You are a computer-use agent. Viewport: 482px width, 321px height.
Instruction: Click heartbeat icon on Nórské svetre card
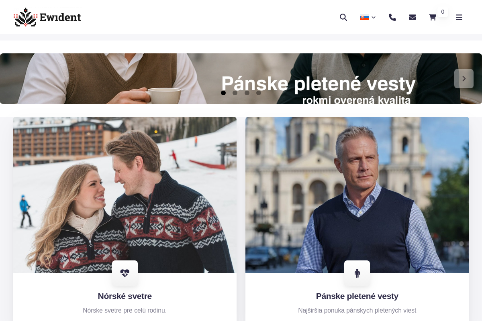click(125, 273)
